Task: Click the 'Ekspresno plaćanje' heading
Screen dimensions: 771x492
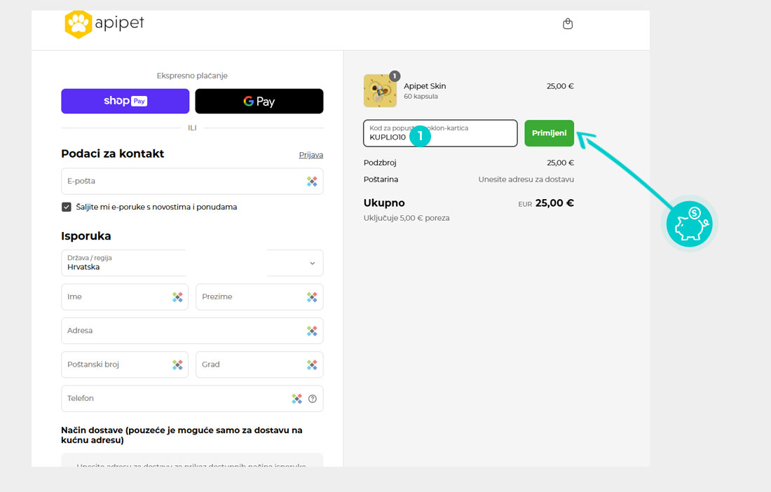Action: 192,76
